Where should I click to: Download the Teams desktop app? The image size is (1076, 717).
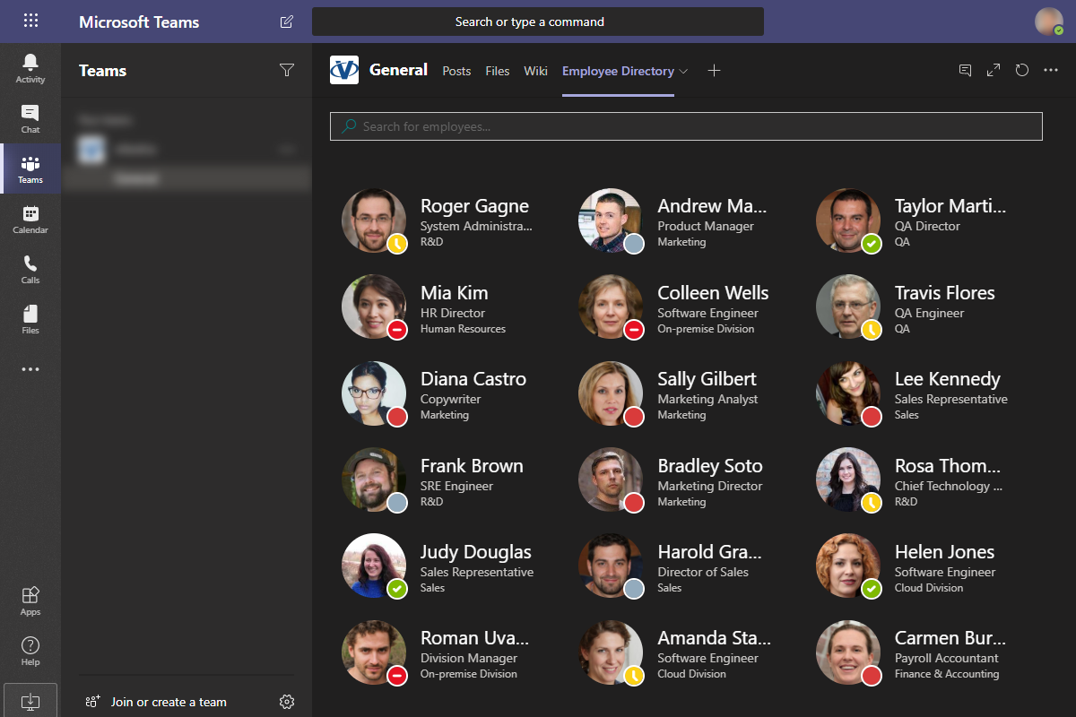pos(30,701)
